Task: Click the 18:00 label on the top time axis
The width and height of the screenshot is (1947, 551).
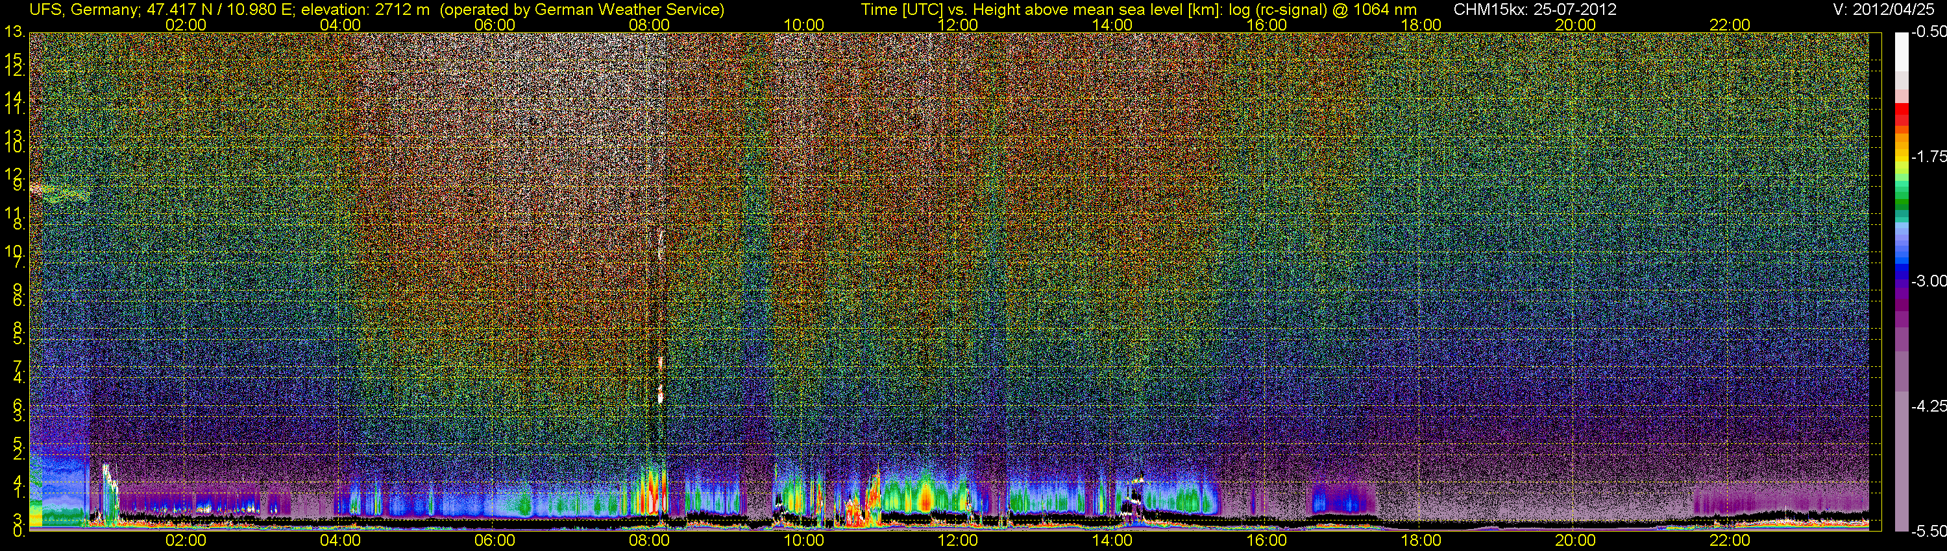Action: coord(1421,25)
